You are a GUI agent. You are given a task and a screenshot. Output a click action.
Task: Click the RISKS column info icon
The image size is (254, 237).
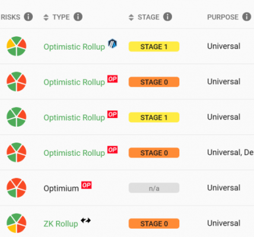28,17
